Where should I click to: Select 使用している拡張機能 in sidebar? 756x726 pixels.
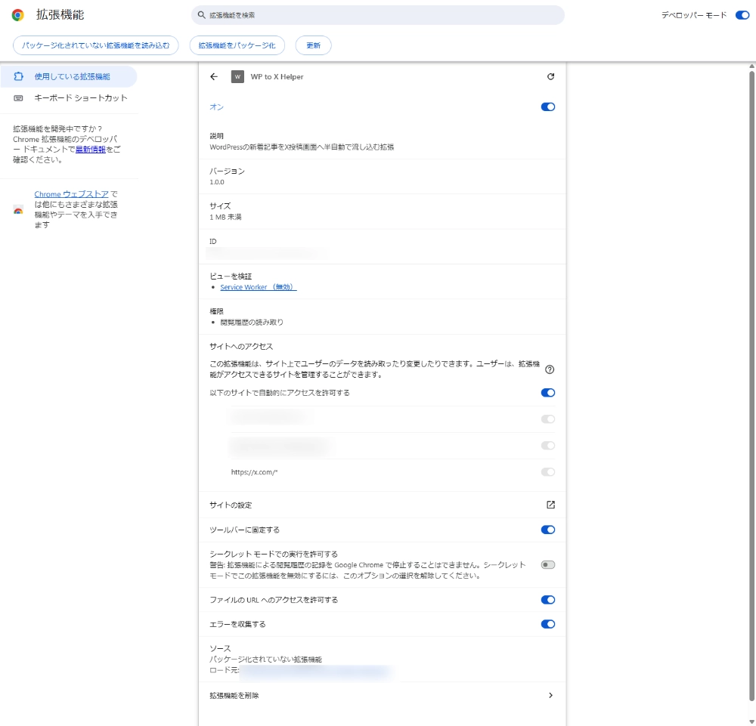(71, 76)
